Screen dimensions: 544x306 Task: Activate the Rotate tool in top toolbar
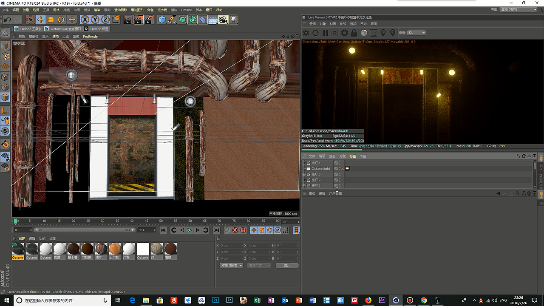point(61,20)
